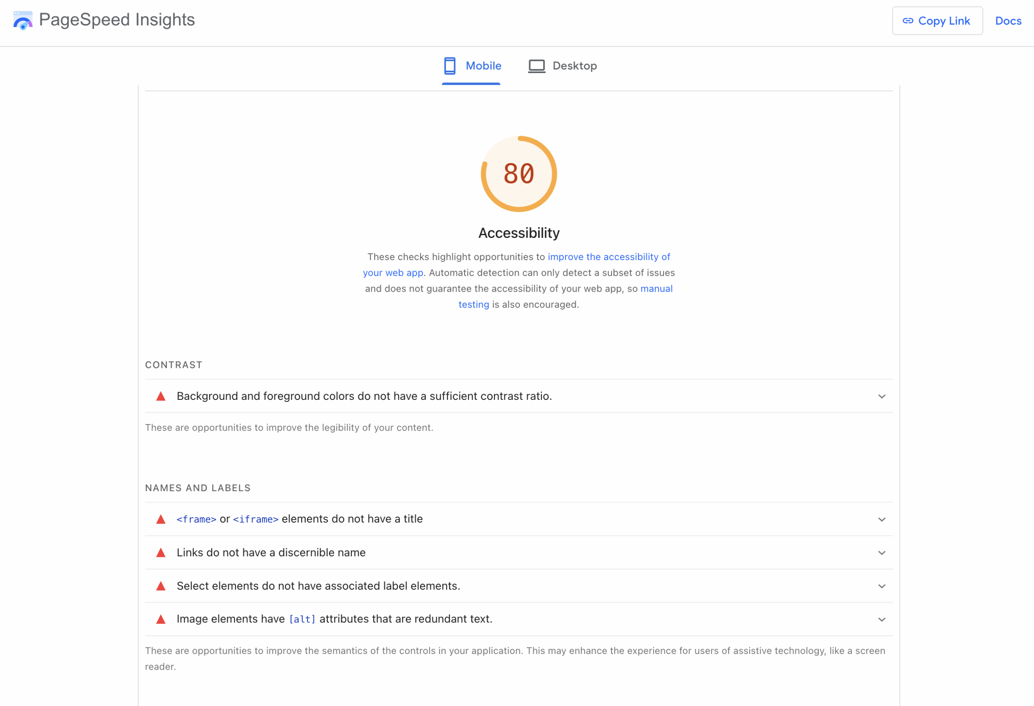Expand Links do not have discernible name chevron
The height and width of the screenshot is (706, 1034).
tap(881, 553)
